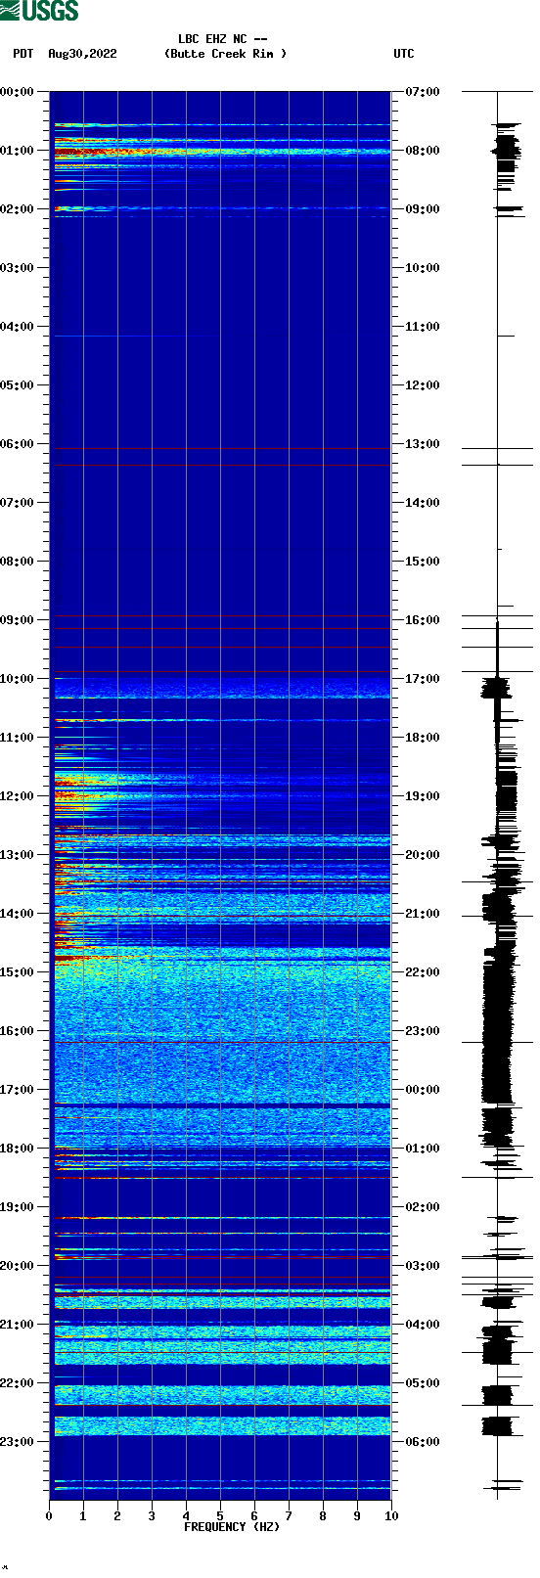This screenshot has height=1578, width=540.
Task: Click the UTC 11:00 time label
Action: pos(423,327)
